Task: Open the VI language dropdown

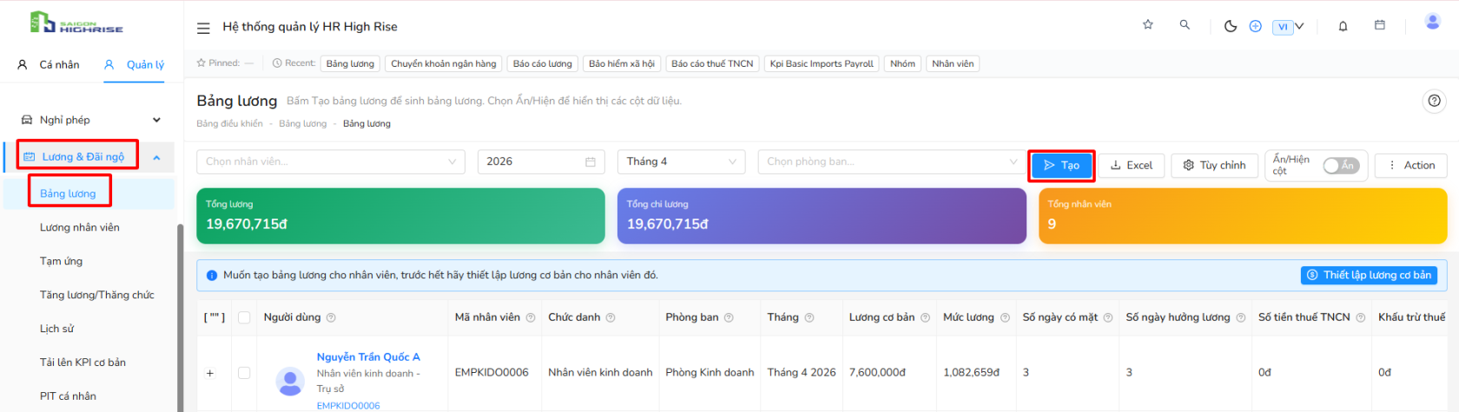Action: point(1289,27)
